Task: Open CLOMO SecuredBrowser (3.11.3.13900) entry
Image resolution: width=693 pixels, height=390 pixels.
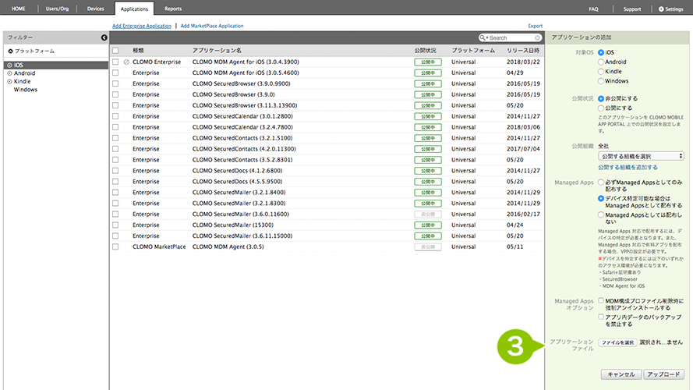Action: (x=245, y=105)
